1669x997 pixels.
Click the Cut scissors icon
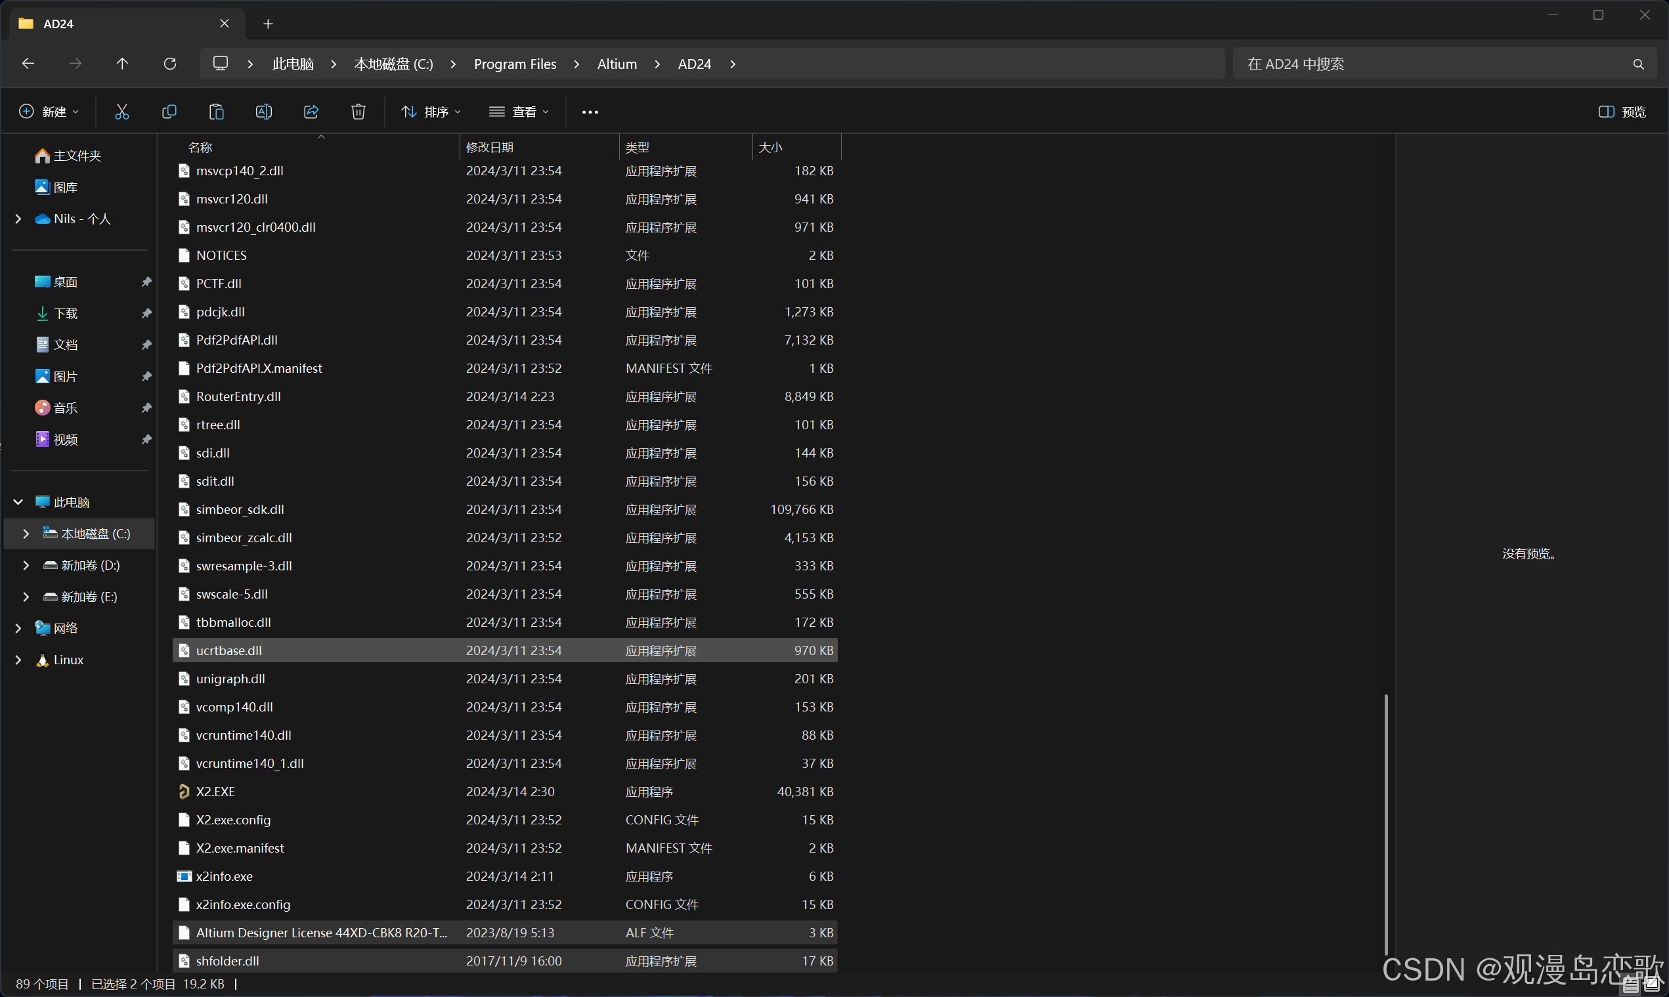(x=121, y=112)
